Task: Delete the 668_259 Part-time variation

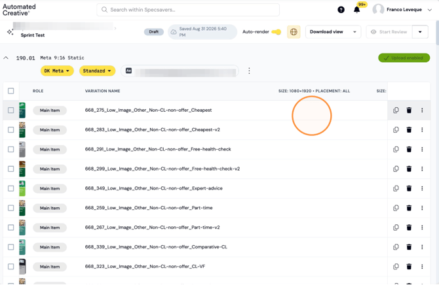Action: tap(409, 208)
